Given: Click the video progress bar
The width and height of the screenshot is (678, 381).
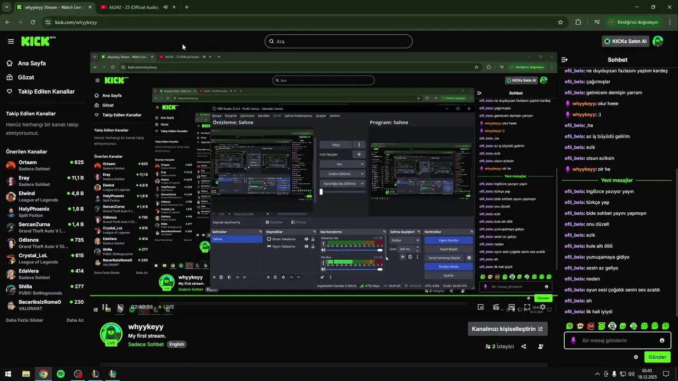Looking at the screenshot, I should (x=323, y=295).
